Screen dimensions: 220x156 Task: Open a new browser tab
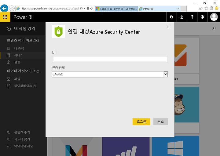point(184,9)
